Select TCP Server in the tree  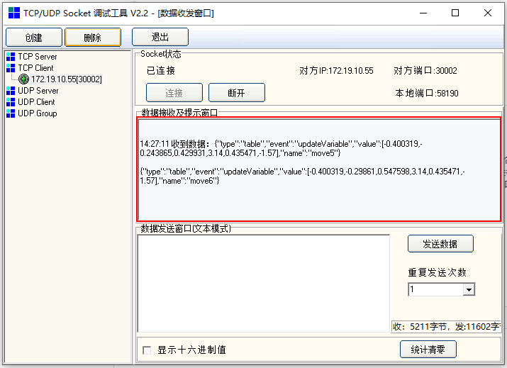click(38, 57)
